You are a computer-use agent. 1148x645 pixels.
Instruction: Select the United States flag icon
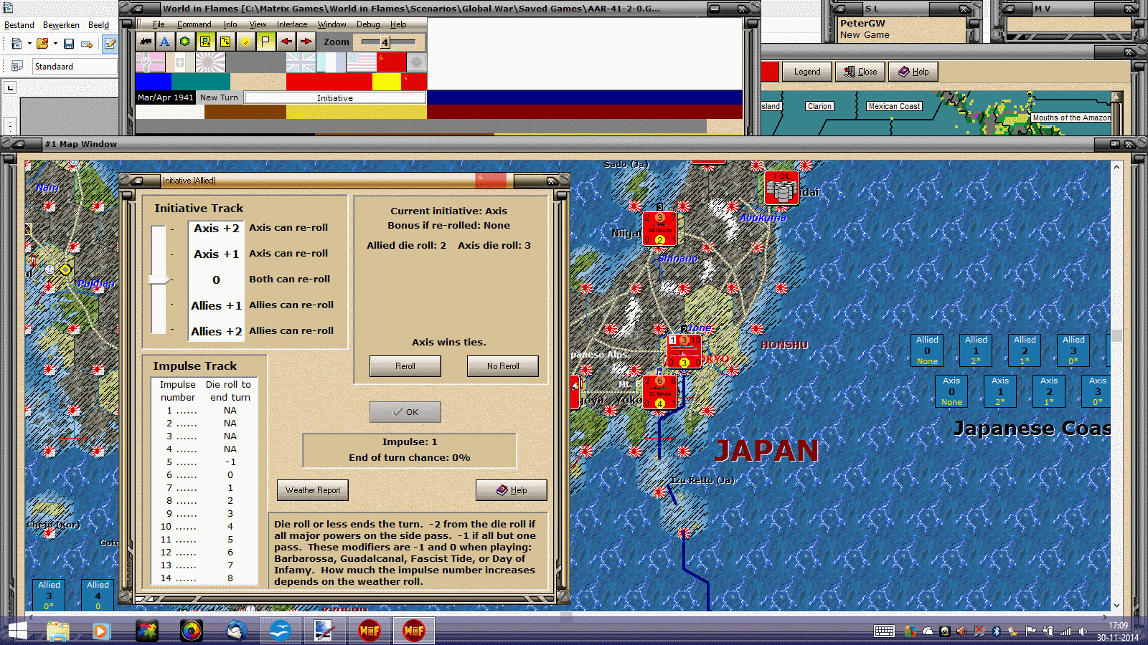[361, 62]
